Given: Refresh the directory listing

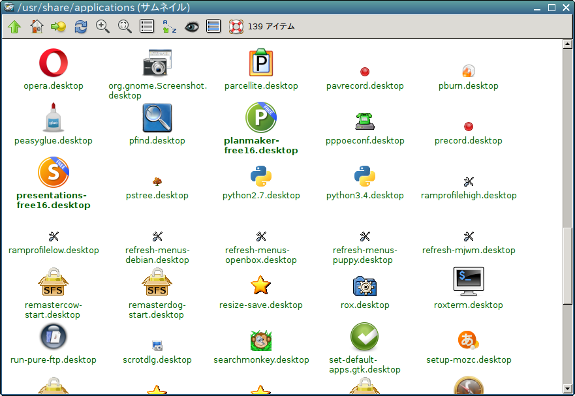Looking at the screenshot, I should [81, 26].
